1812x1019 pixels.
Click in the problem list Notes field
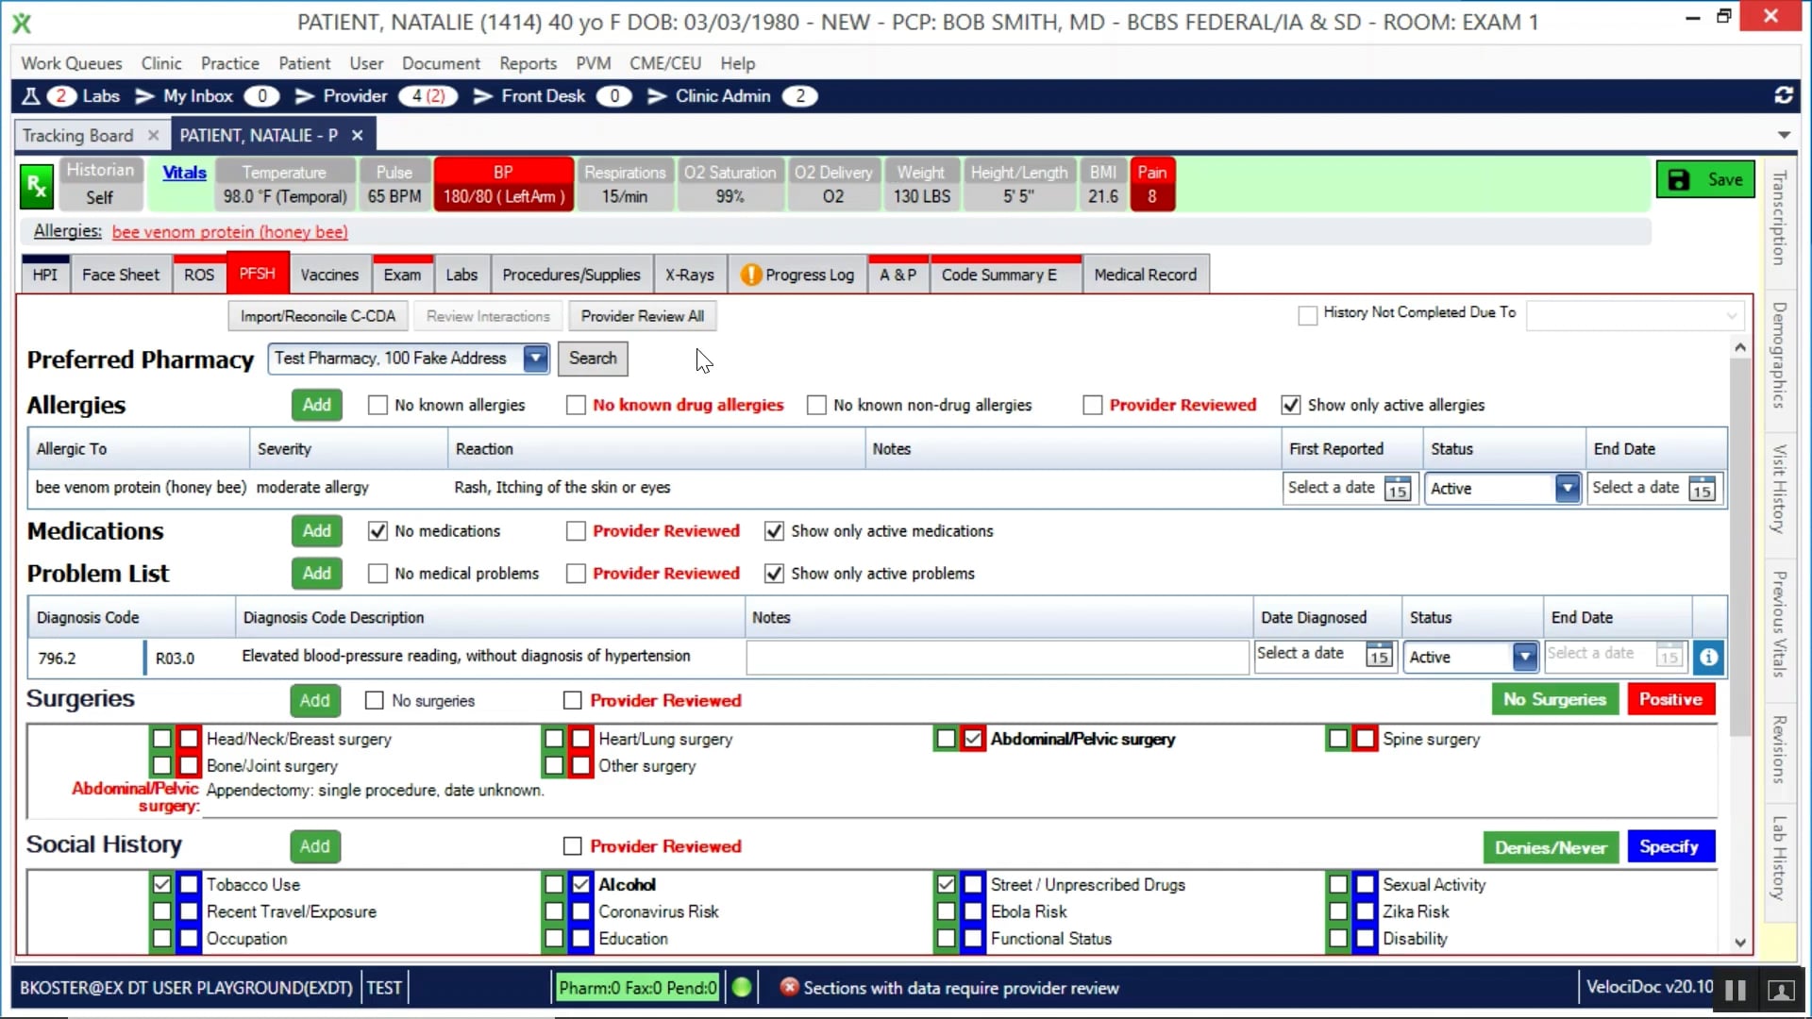point(997,658)
